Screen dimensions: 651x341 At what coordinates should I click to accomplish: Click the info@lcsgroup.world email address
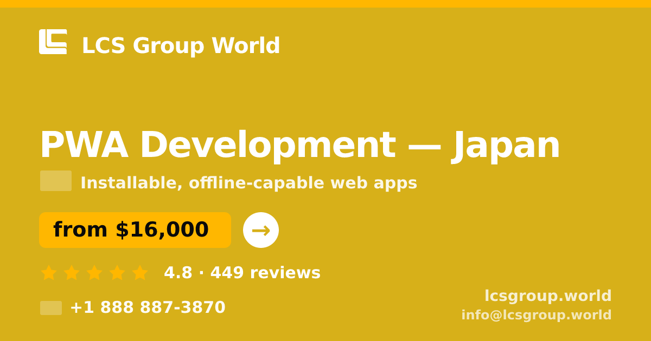[537, 315]
